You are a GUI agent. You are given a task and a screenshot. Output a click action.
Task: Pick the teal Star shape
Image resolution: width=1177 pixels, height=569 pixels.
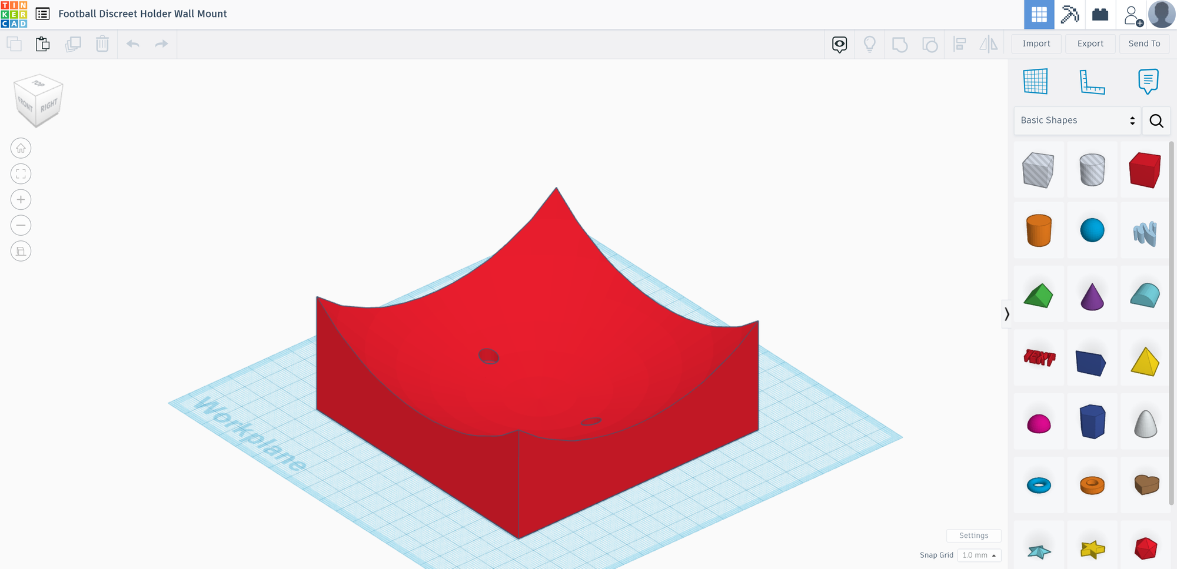1039,551
